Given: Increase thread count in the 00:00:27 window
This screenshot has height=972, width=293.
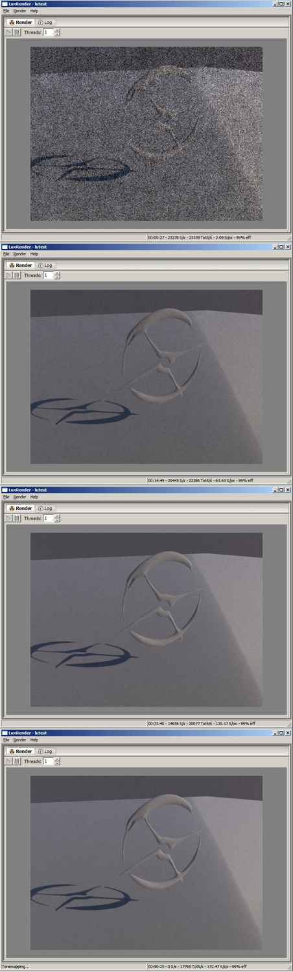Looking at the screenshot, I should 57,30.
